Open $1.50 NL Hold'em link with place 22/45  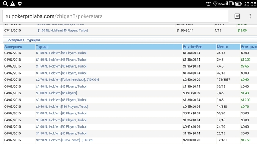[x=61, y=133]
